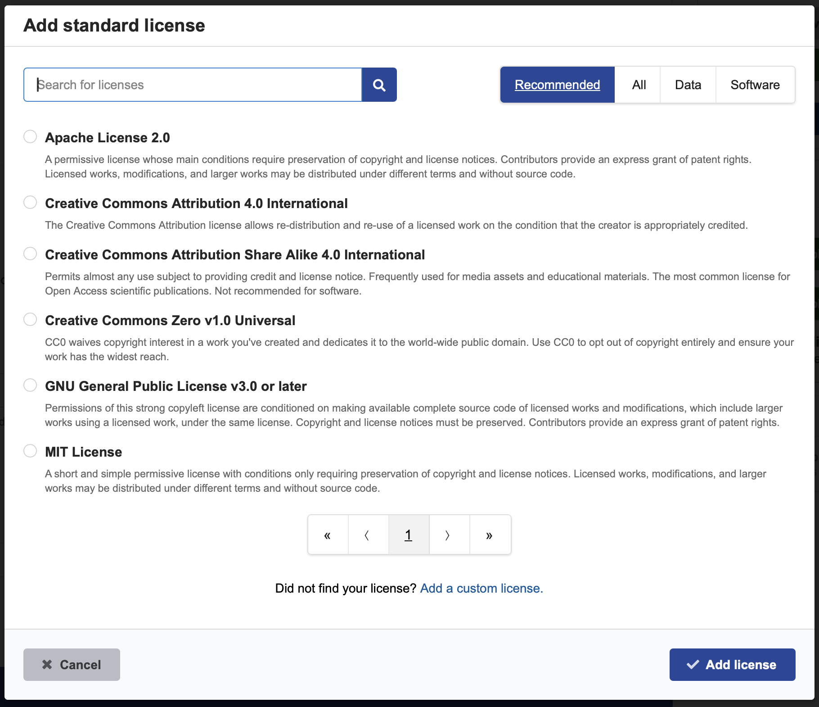Click the previous page chevron
This screenshot has height=707, width=819.
click(x=368, y=535)
